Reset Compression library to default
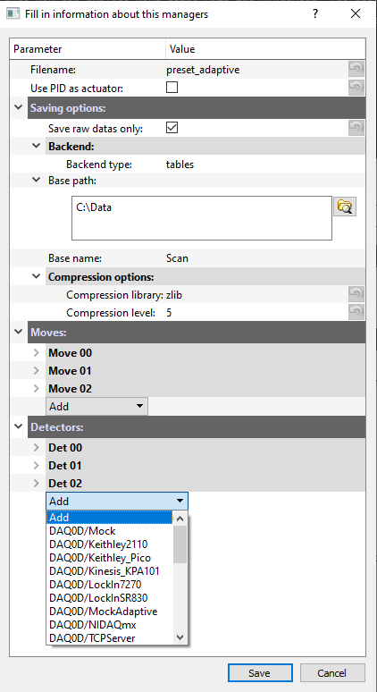This screenshot has width=377, height=692. tap(356, 294)
